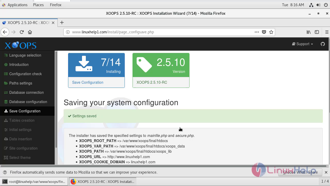Image resolution: width=330 pixels, height=186 pixels.
Task: Open the power menu tray icon
Action: 326,5
